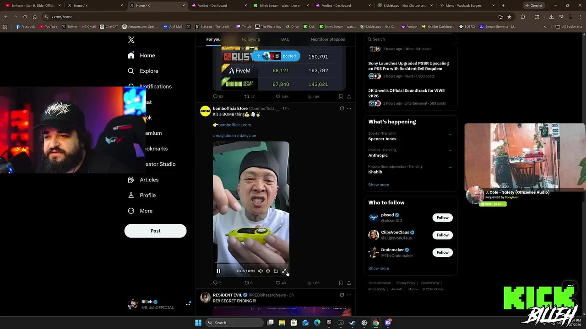This screenshot has height=329, width=586.
Task: Repost the bombofficialstore post
Action: pos(248,283)
